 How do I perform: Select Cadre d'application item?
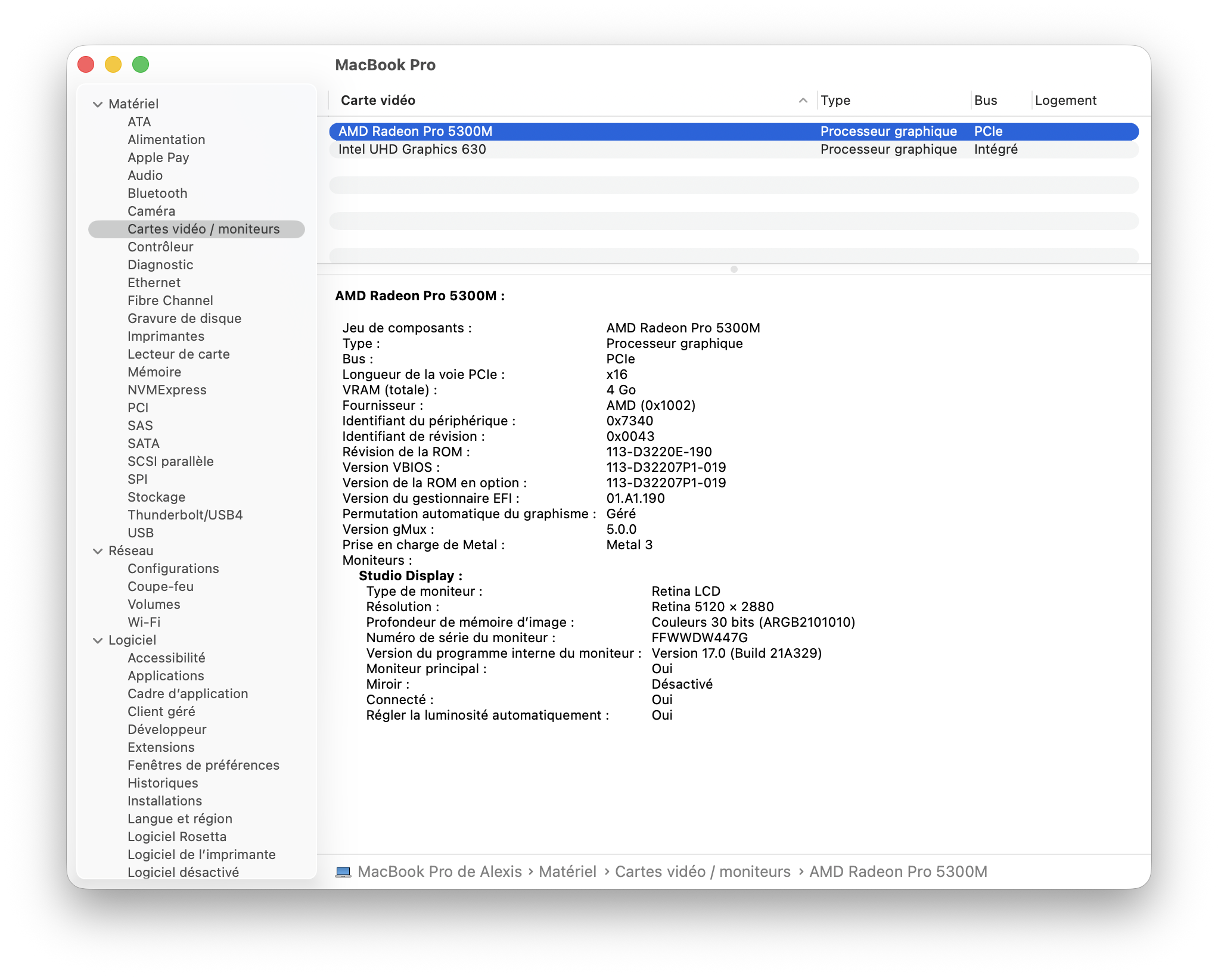[x=188, y=693]
